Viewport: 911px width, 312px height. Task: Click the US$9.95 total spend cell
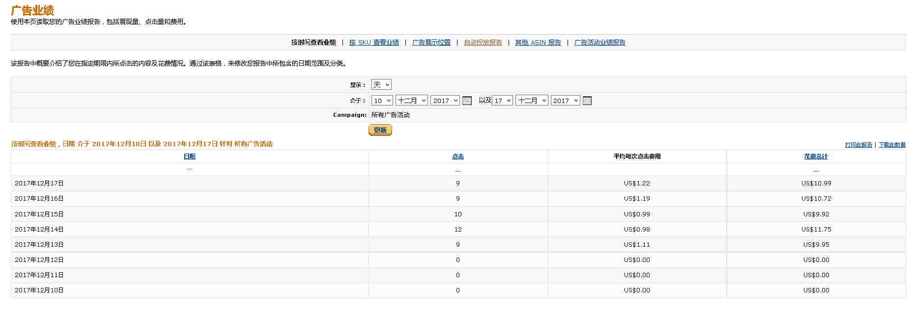pos(816,245)
